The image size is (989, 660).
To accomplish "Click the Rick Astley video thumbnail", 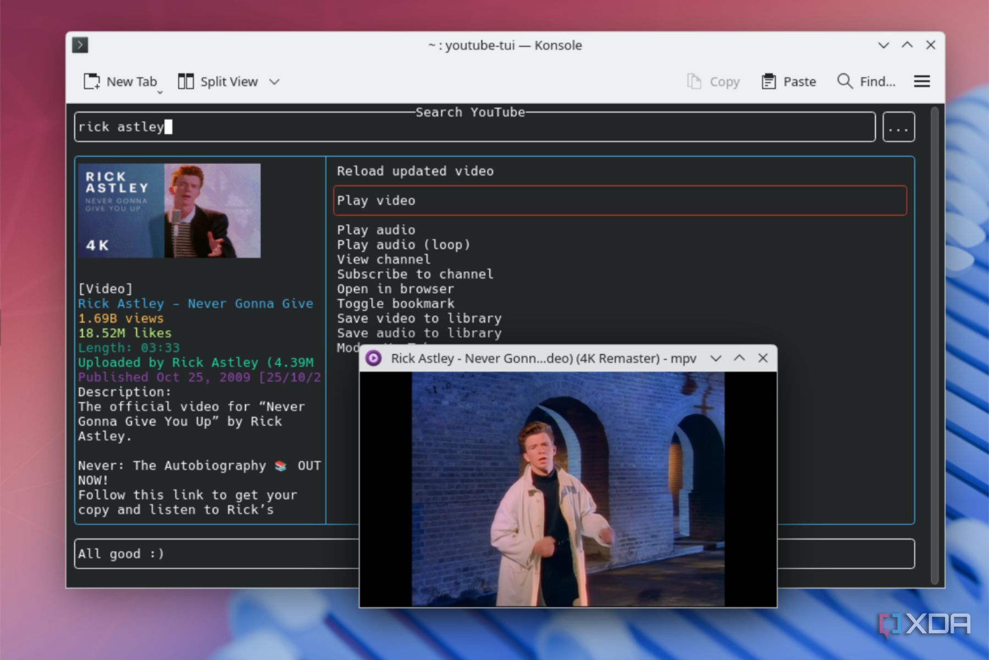I will coord(169,211).
